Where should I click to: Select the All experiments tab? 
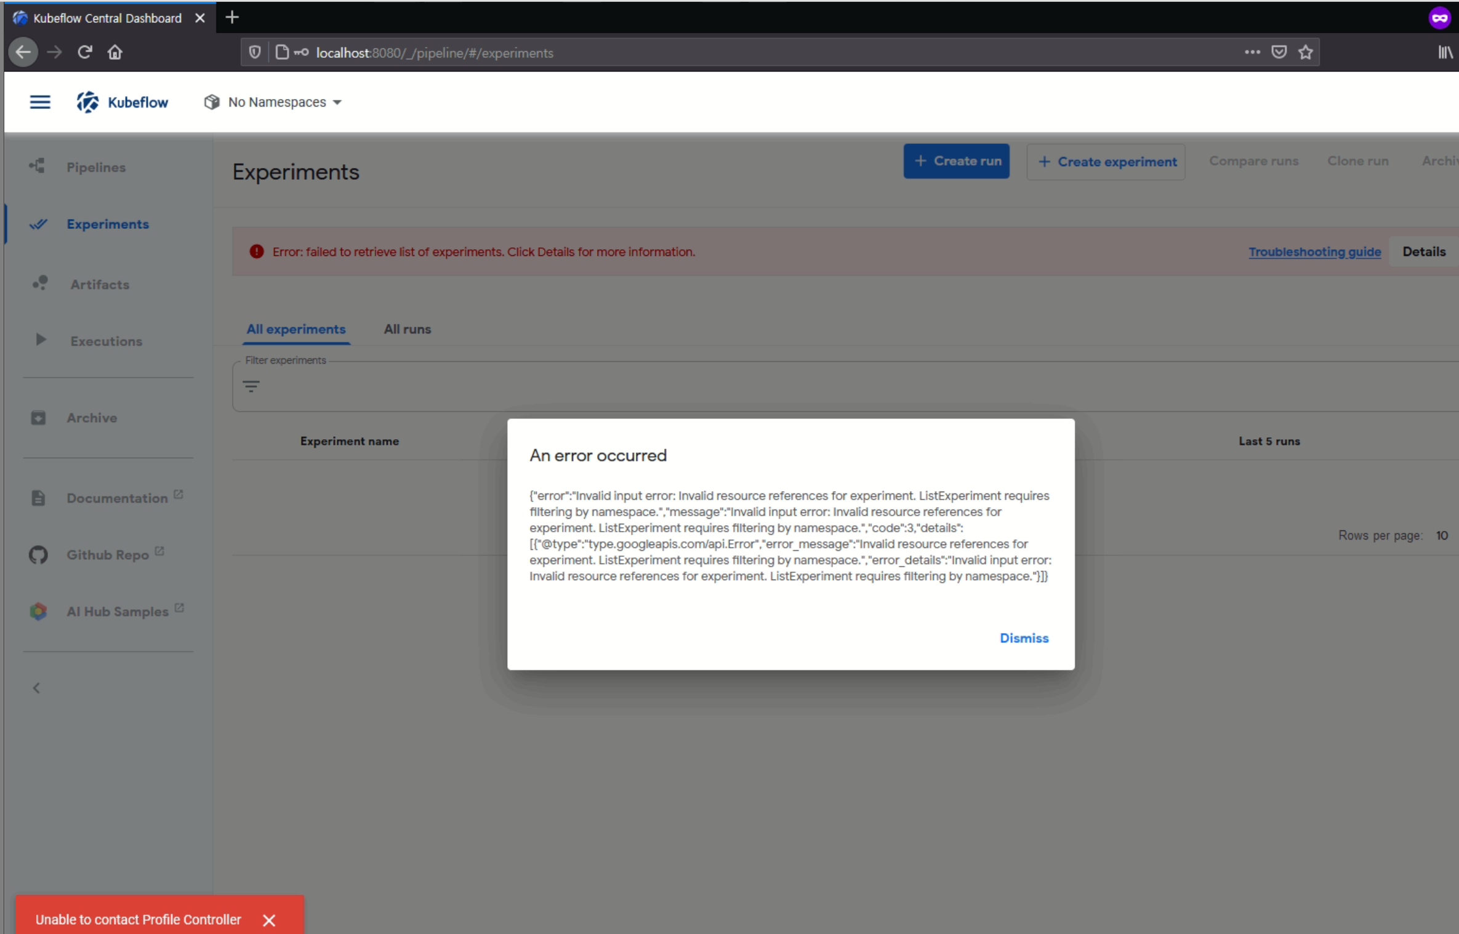[x=295, y=329]
